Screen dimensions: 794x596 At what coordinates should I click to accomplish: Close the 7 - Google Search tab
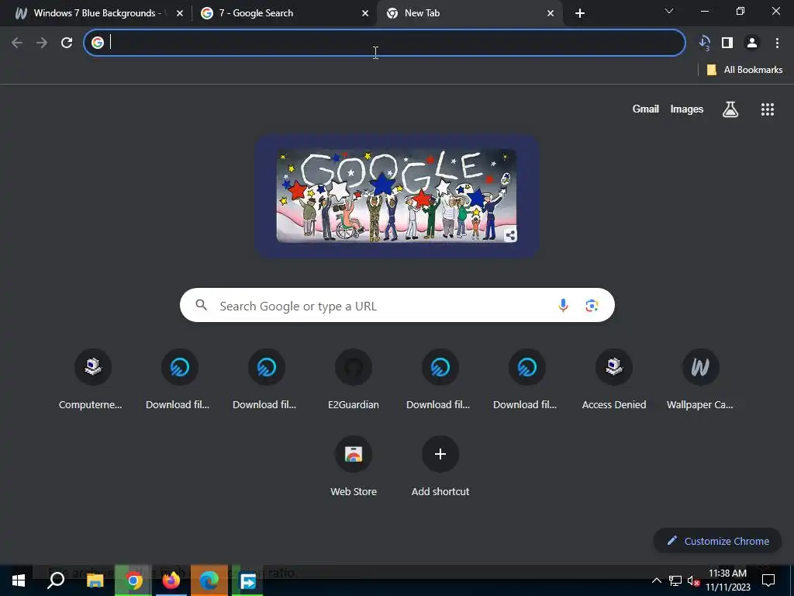365,13
